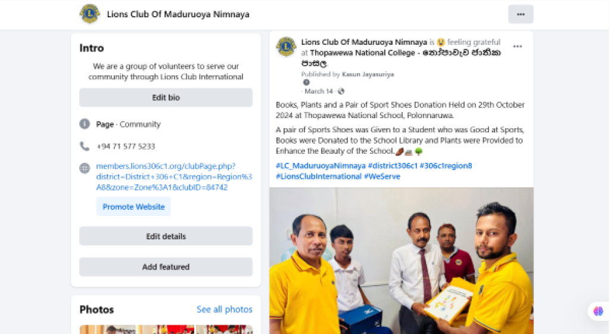Click the post author's Lions Club avatar
Screen dimensions: 610x334
287,47
